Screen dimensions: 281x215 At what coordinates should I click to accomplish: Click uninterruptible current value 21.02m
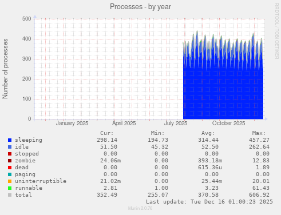click(x=110, y=181)
